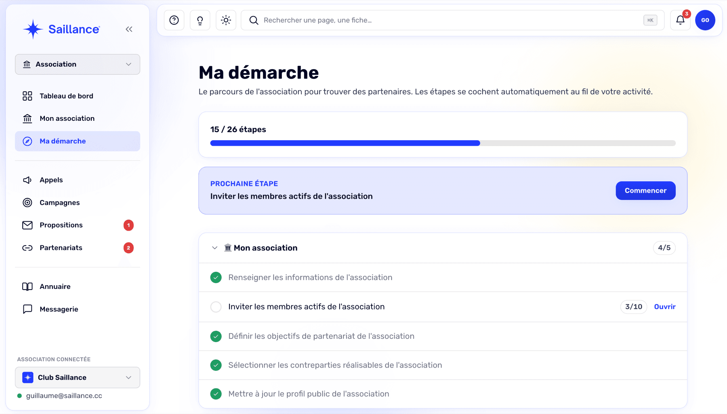
Task: Click green check for Renseigner les informations
Action: 216,277
